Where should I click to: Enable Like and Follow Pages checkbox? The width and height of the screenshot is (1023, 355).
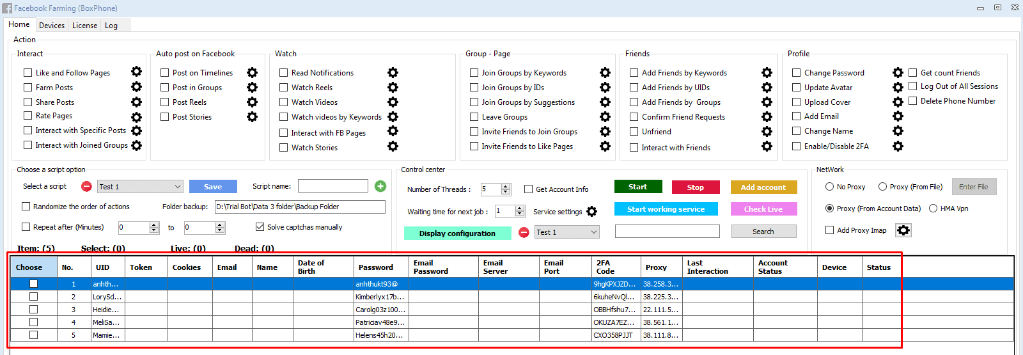point(27,72)
